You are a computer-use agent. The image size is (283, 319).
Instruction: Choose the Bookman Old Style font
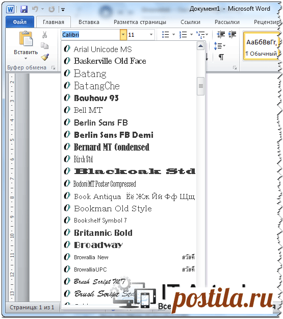tap(128, 208)
